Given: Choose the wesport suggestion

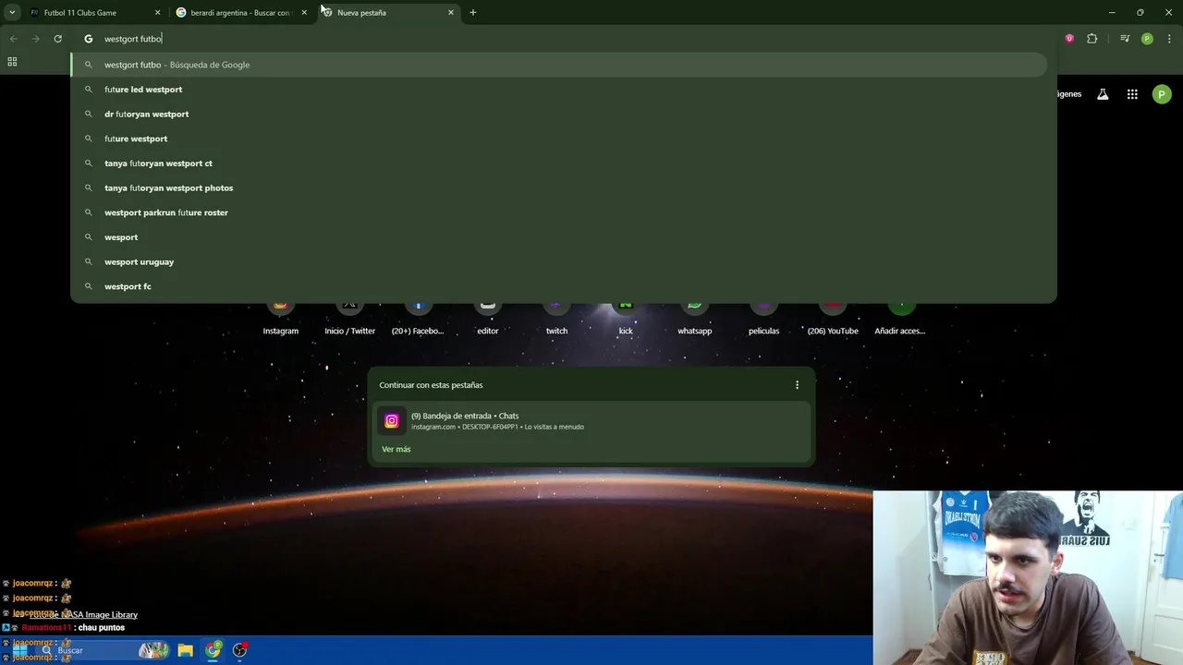Looking at the screenshot, I should tap(559, 237).
